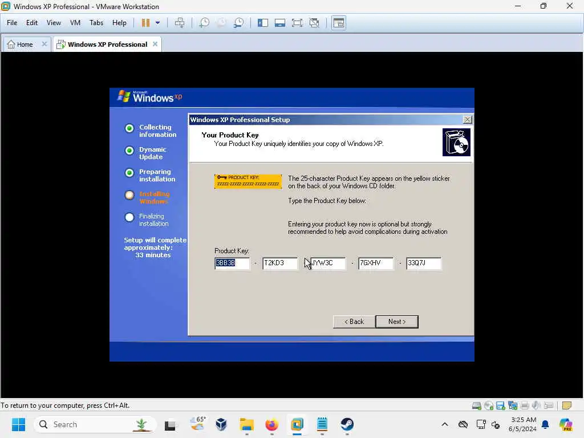Screen dimensions: 584x438
Task: Click the taskbar Search box
Action: (95, 424)
